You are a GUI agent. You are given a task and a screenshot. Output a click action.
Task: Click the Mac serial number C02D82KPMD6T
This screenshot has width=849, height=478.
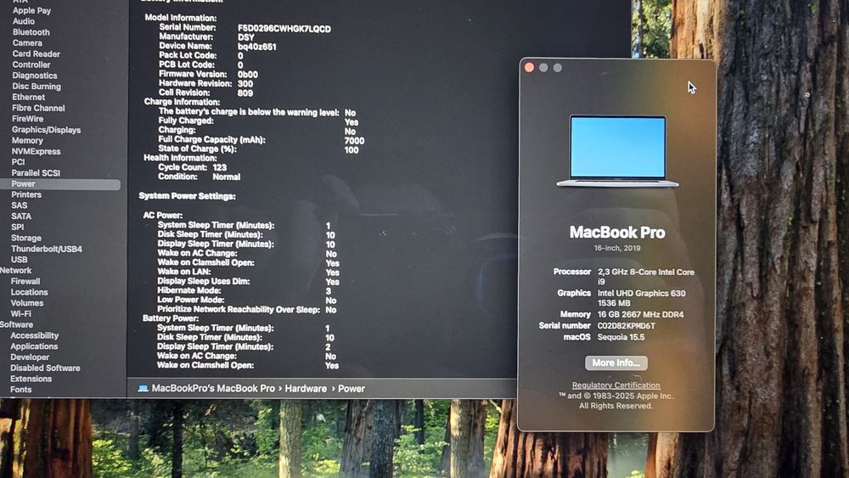pos(626,325)
